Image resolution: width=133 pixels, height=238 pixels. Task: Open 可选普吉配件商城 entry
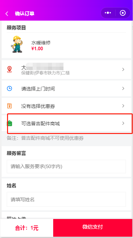click(x=66, y=123)
